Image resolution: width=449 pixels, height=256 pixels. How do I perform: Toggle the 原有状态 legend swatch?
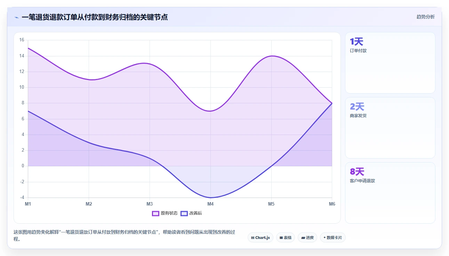coord(155,213)
